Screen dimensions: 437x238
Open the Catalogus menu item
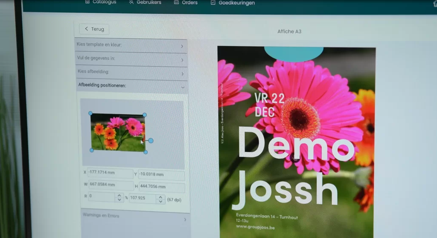(101, 2)
